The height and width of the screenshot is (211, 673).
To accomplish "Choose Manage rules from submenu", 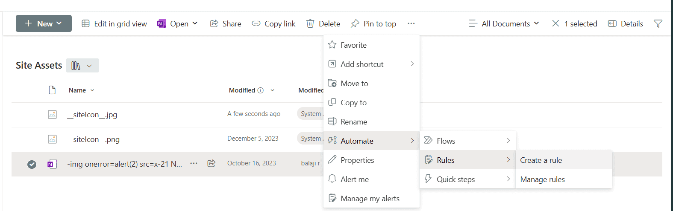I will pos(542,179).
